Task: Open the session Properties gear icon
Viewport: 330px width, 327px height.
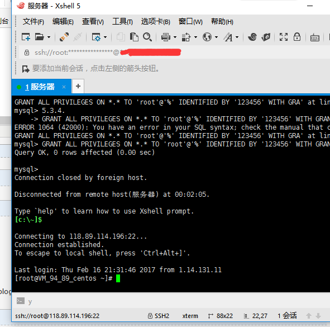Action: click(x=96, y=37)
